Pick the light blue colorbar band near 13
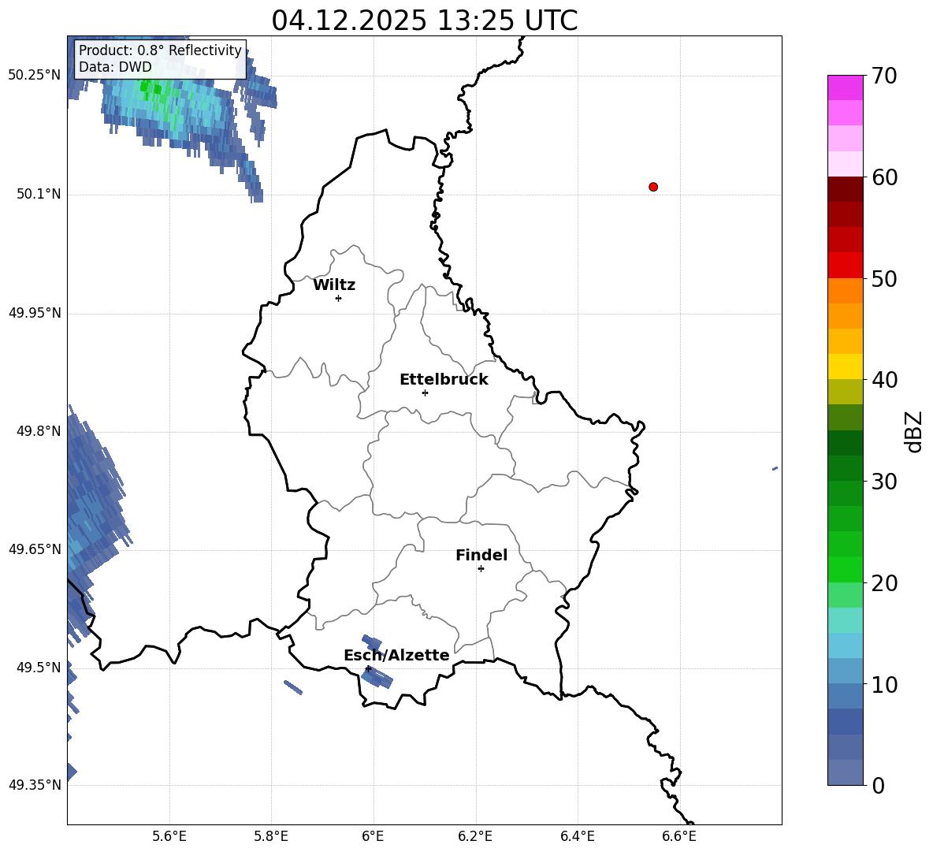This screenshot has height=852, width=933. (846, 646)
